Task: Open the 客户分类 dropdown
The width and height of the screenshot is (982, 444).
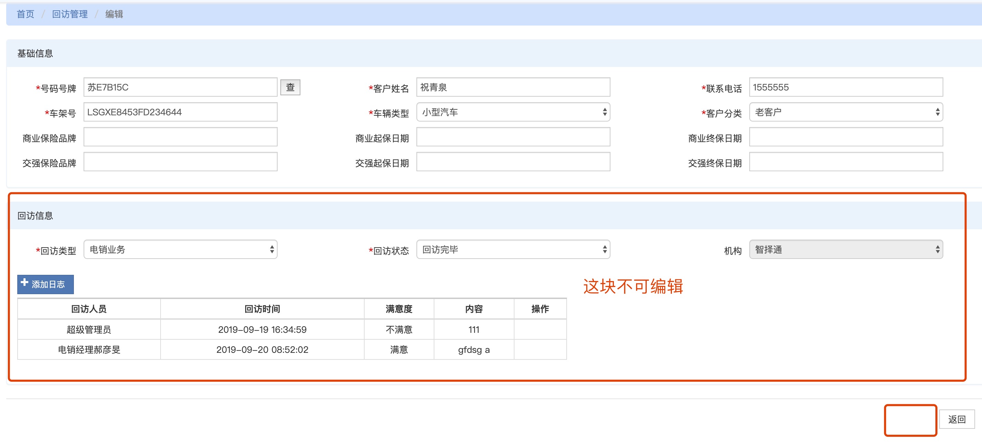Action: point(846,112)
